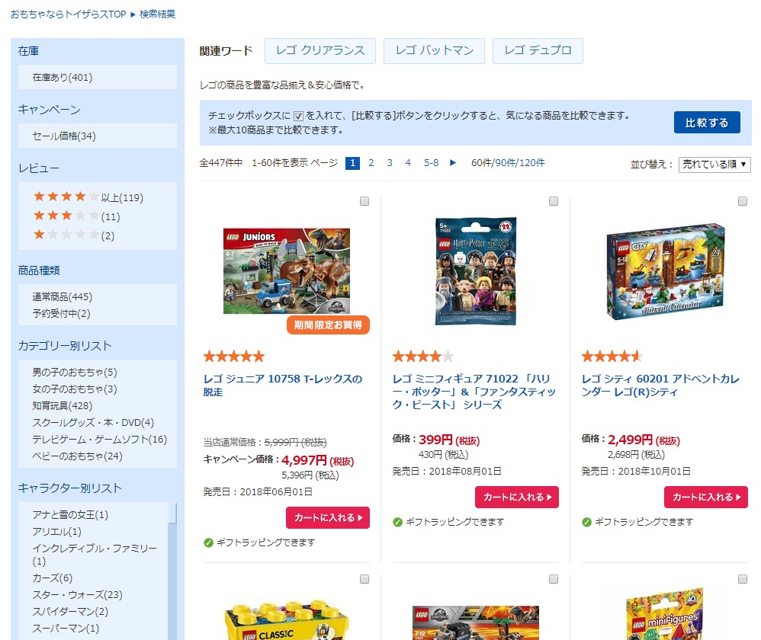Screen dimensions: 761x640
Task: Click 期間限定お買得 badge on T-Rex set
Action: click(328, 325)
